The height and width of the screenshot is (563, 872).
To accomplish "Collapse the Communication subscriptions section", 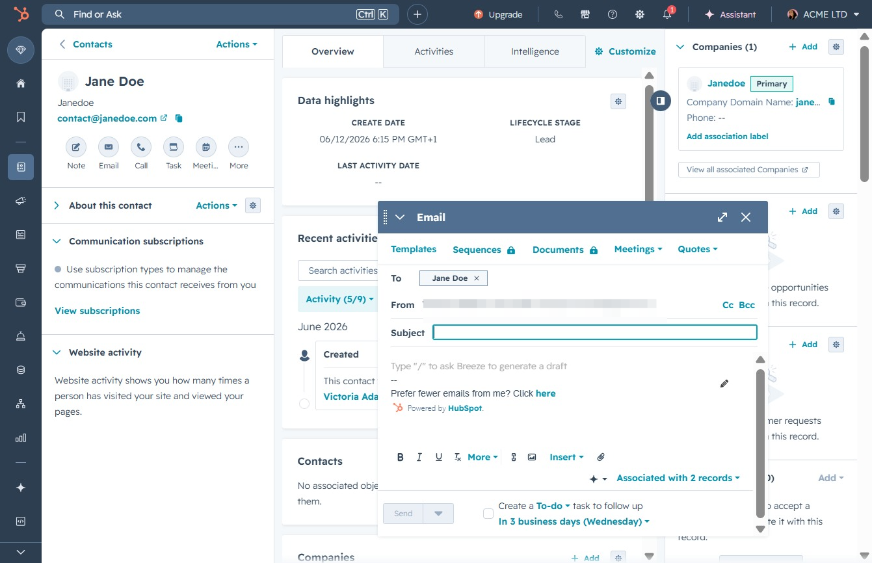I will click(x=57, y=241).
